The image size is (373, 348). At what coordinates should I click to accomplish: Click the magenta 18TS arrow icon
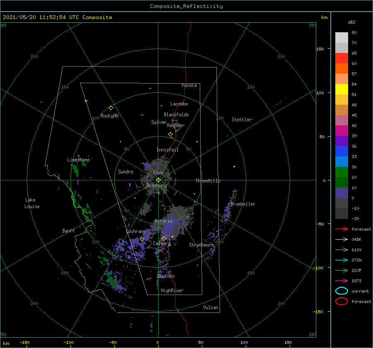click(x=342, y=281)
